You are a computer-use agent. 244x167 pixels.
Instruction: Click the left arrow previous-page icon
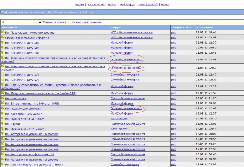(3, 22)
